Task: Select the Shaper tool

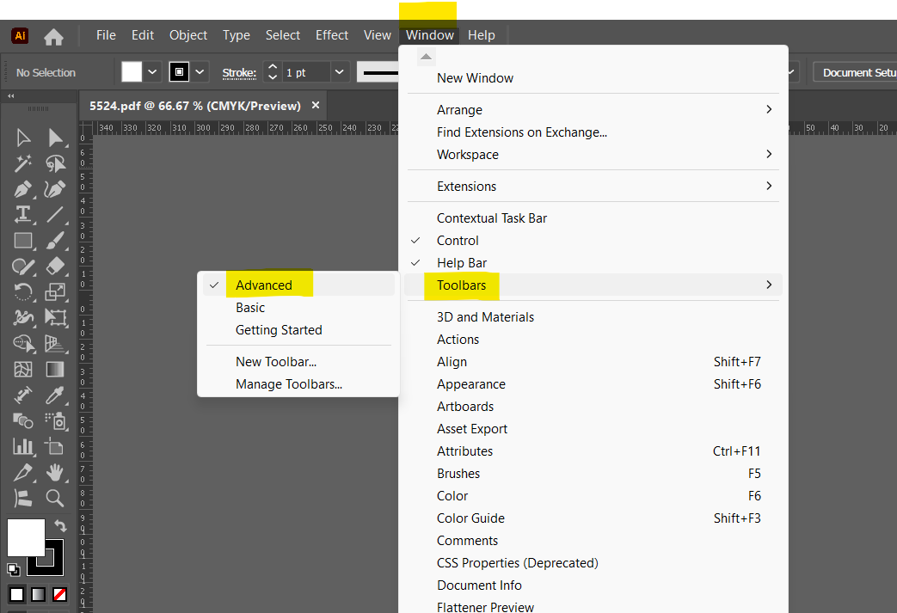Action: point(23,267)
